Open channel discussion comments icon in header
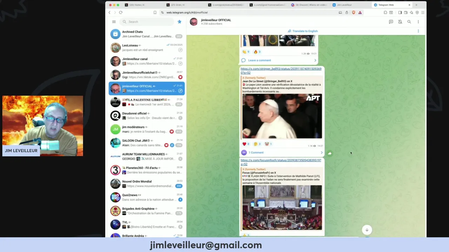 click(391, 22)
